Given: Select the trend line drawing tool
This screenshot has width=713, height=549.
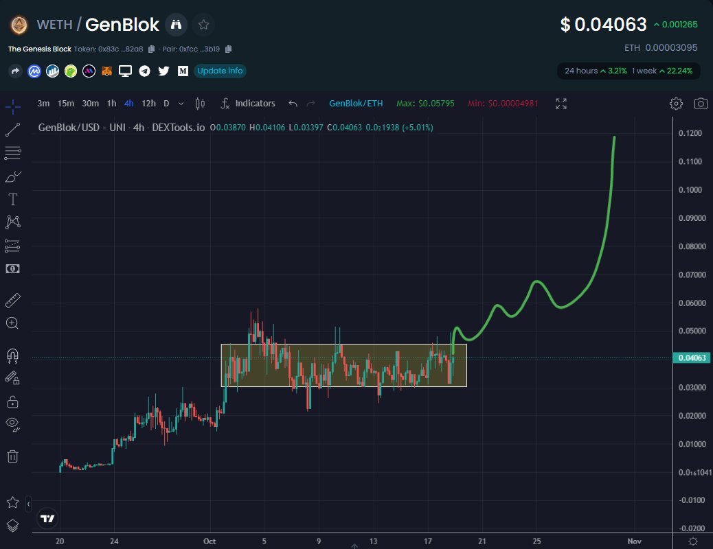Looking at the screenshot, I should point(13,130).
